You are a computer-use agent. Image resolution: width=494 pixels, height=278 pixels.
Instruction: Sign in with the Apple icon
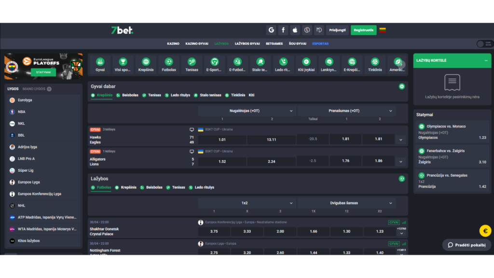point(295,30)
